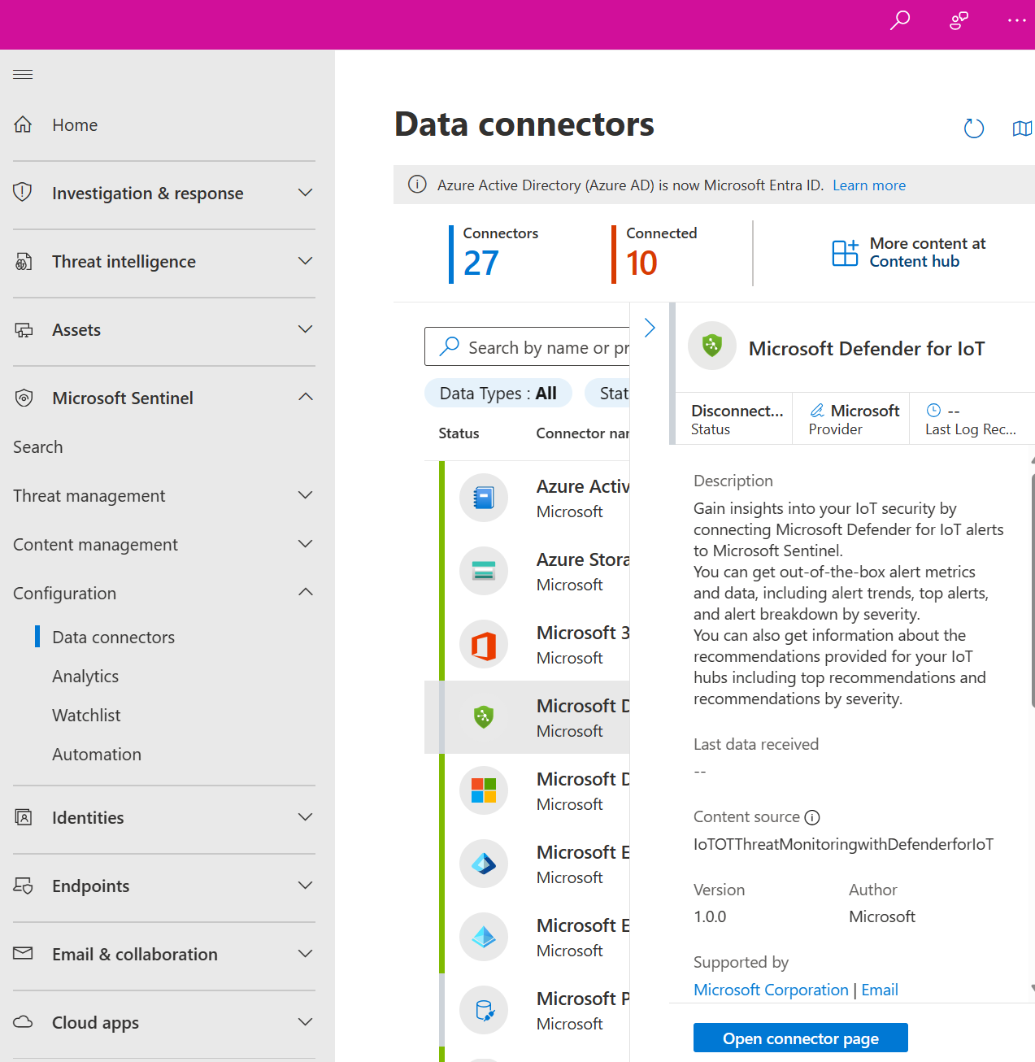
Task: Click Microsoft Corporation support link
Action: [771, 990]
